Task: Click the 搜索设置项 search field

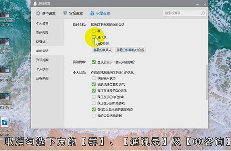Action: pyautogui.click(x=184, y=13)
